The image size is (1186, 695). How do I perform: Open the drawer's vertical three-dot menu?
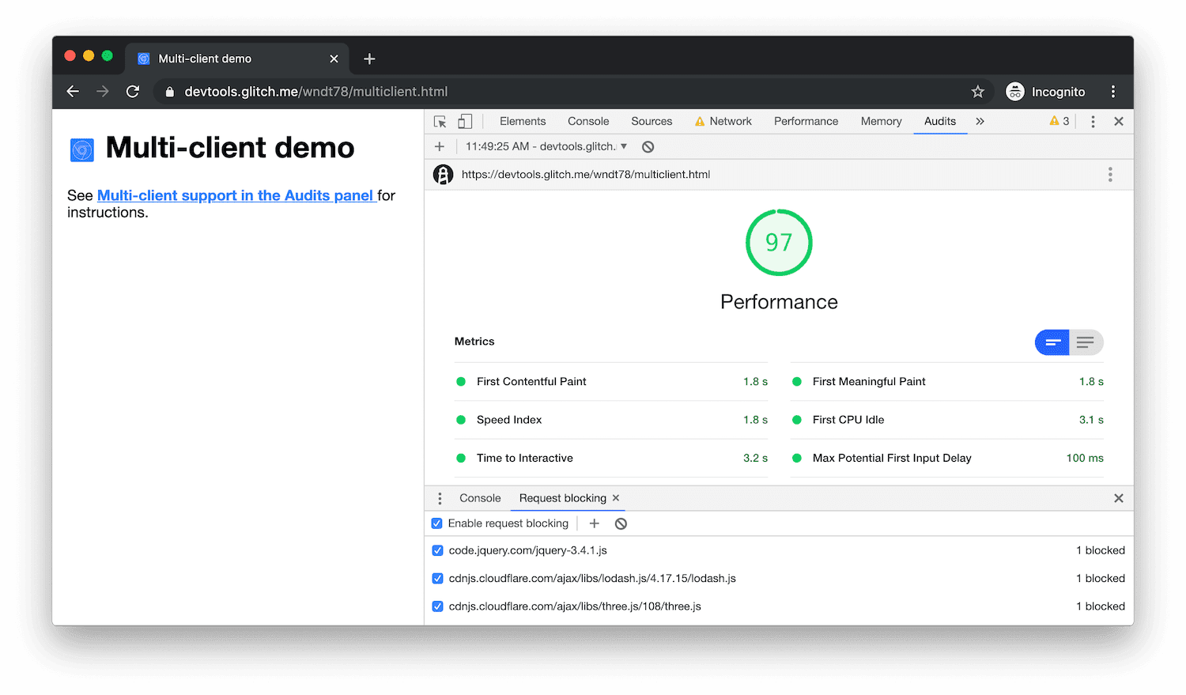(x=440, y=498)
